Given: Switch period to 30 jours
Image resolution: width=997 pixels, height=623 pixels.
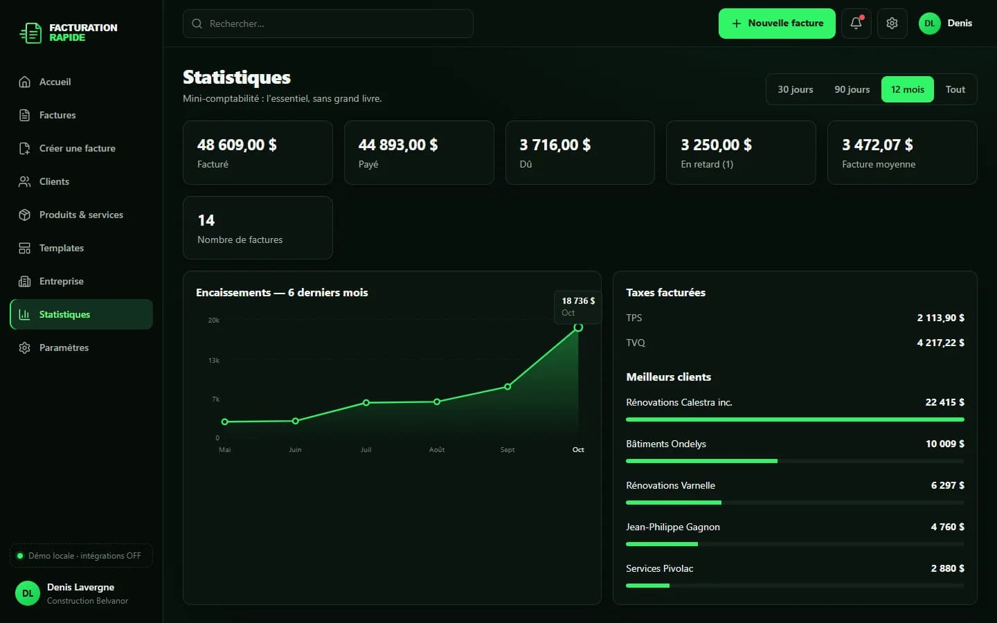Looking at the screenshot, I should (796, 89).
